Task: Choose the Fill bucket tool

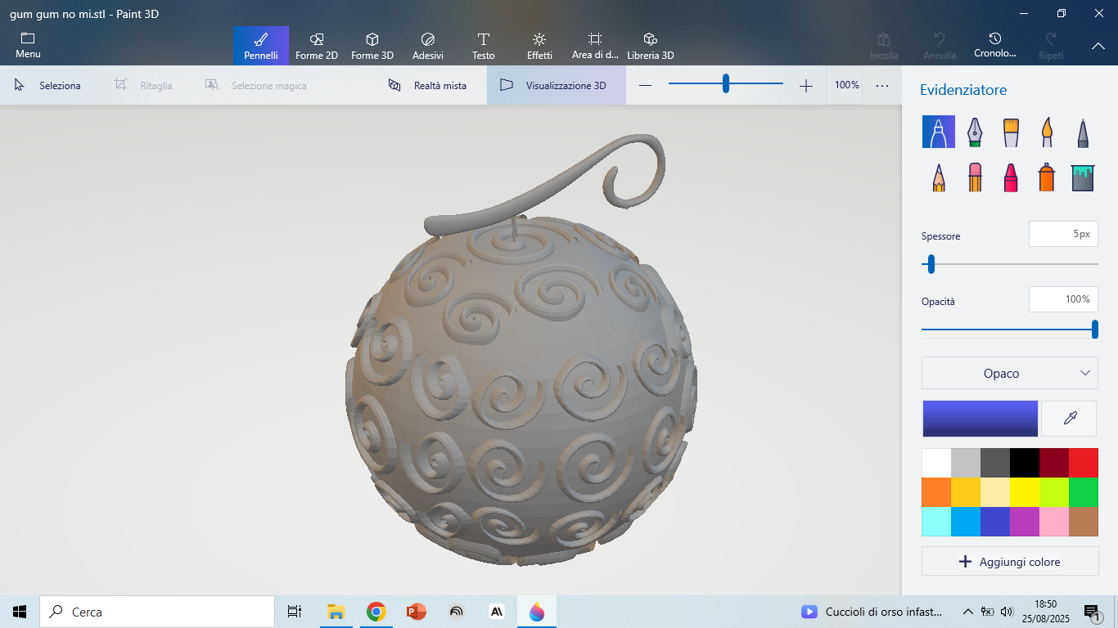Action: point(1083,177)
